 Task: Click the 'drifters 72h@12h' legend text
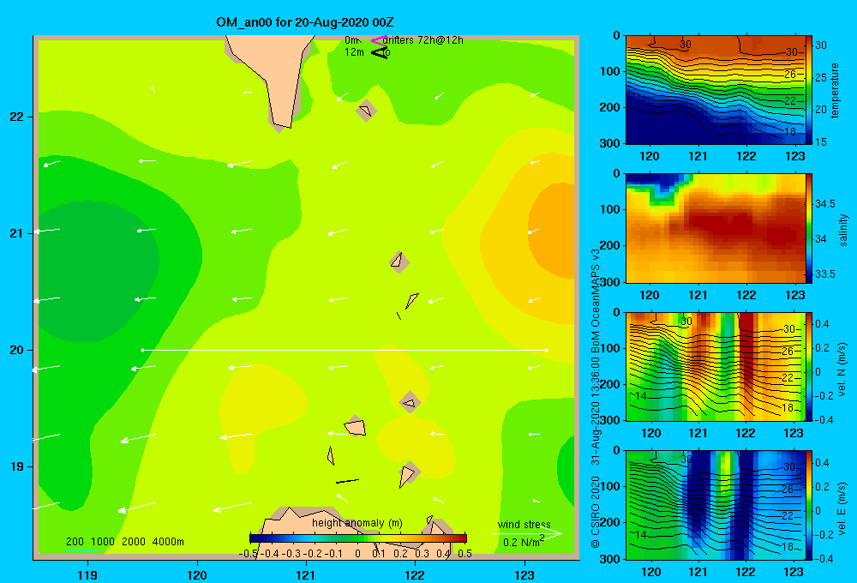[x=423, y=40]
